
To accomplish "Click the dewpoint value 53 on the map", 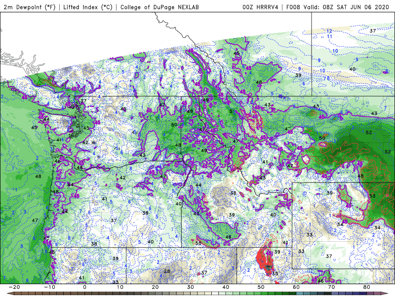I will tap(372, 196).
